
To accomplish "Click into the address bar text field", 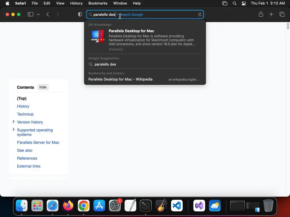I will pos(145,14).
